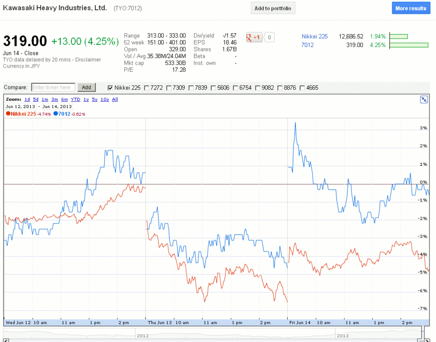Image resolution: width=436 pixels, height=342 pixels.
Task: Show All time zoom range
Action: (115, 99)
